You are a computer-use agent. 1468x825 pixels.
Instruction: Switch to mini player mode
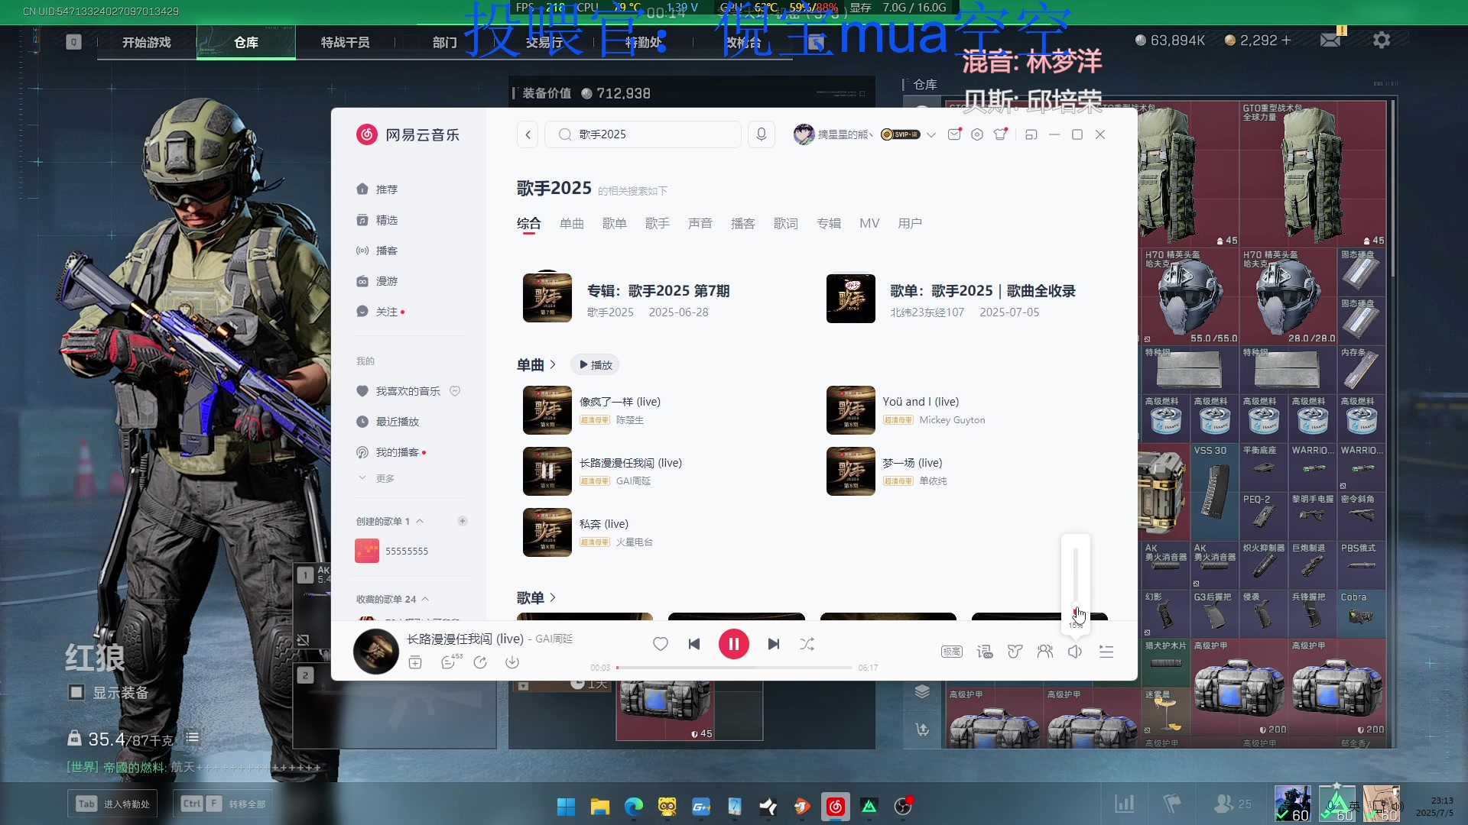pyautogui.click(x=1031, y=134)
